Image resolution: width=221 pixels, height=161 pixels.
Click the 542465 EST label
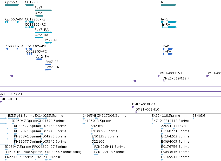[97, 126]
